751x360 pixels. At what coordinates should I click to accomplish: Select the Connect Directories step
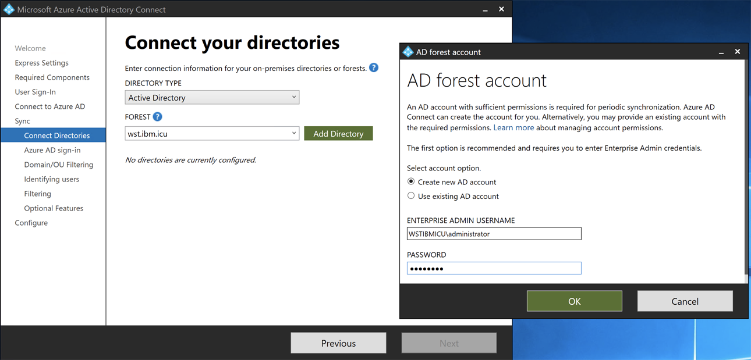pyautogui.click(x=53, y=136)
